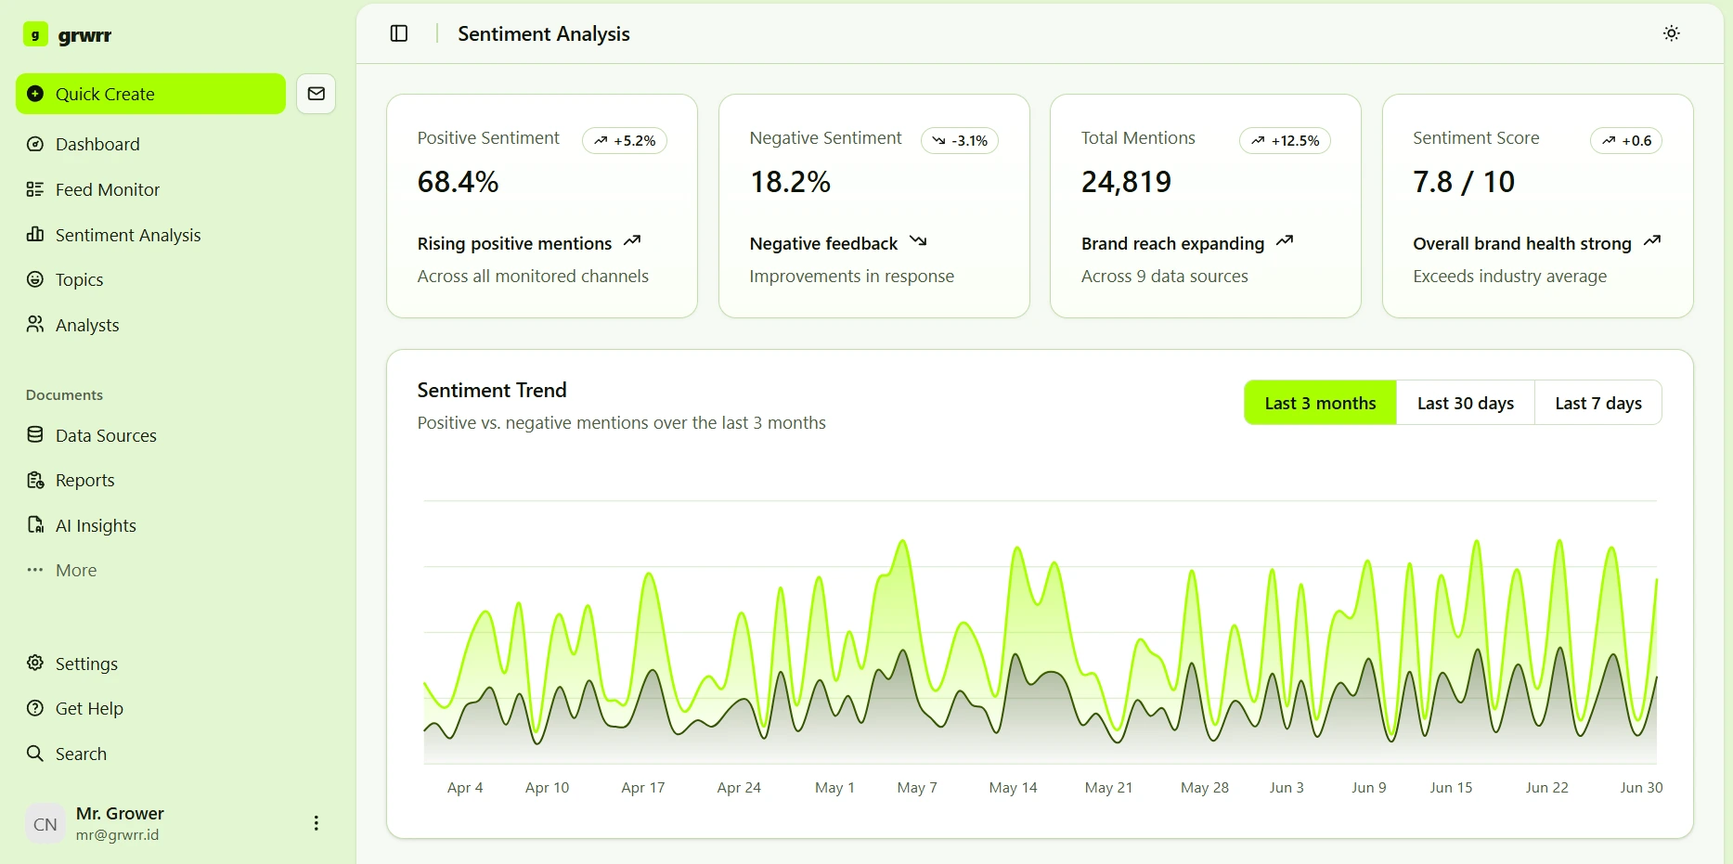The image size is (1733, 864).
Task: Open the Analysts page
Action: (x=86, y=325)
